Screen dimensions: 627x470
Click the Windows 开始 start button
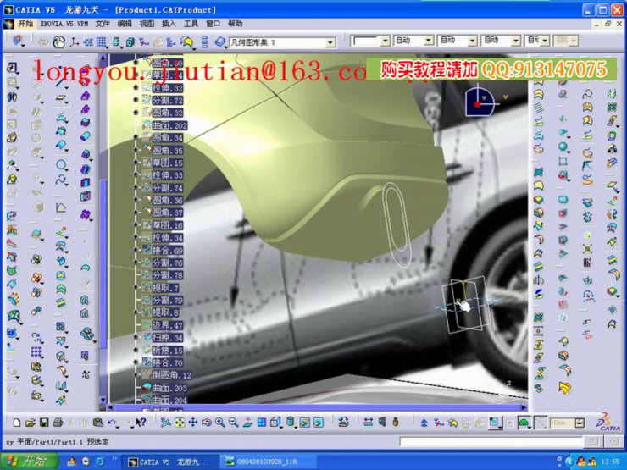29,462
